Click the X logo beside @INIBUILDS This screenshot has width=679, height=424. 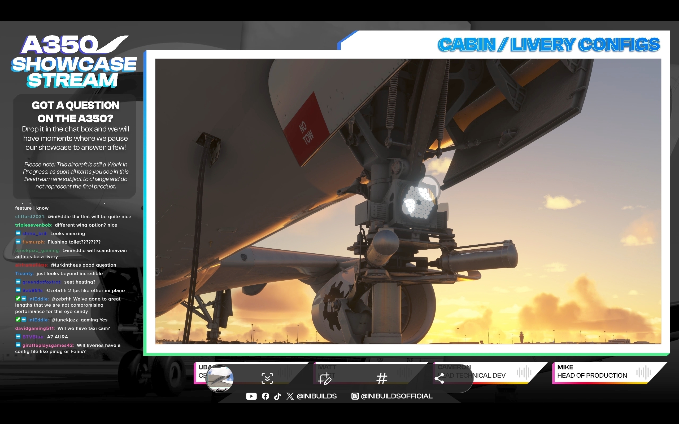pos(290,396)
